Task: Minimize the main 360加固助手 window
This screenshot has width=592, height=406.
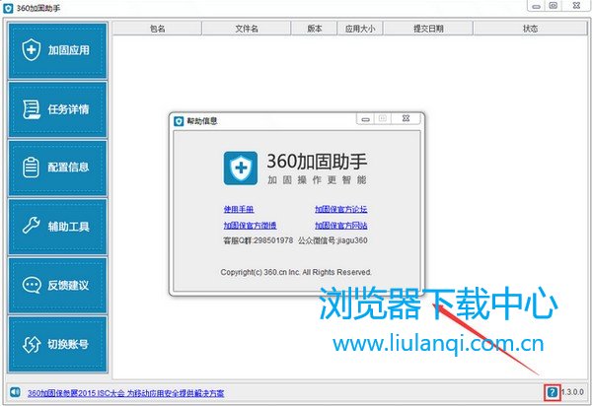Action: tap(536, 6)
